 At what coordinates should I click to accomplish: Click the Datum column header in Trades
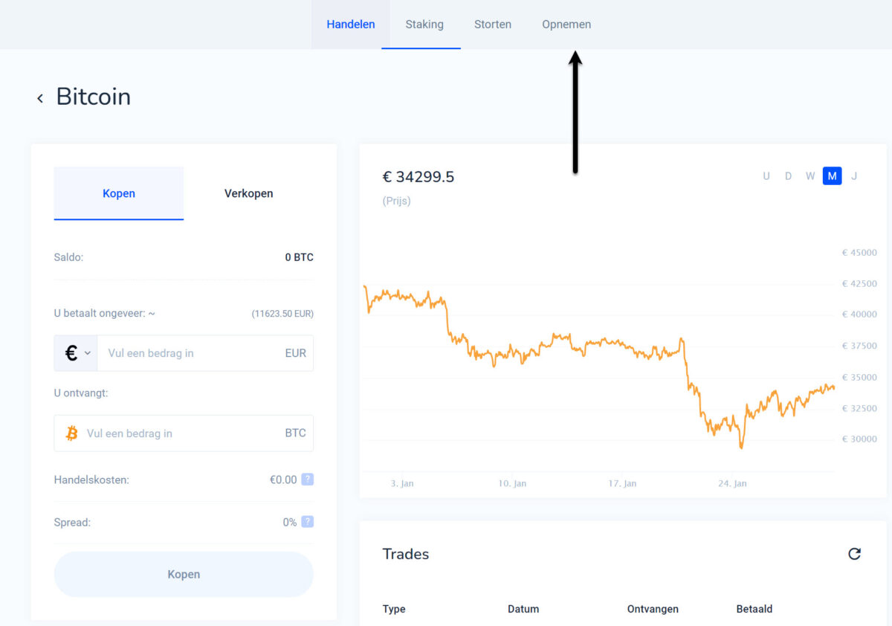(523, 609)
